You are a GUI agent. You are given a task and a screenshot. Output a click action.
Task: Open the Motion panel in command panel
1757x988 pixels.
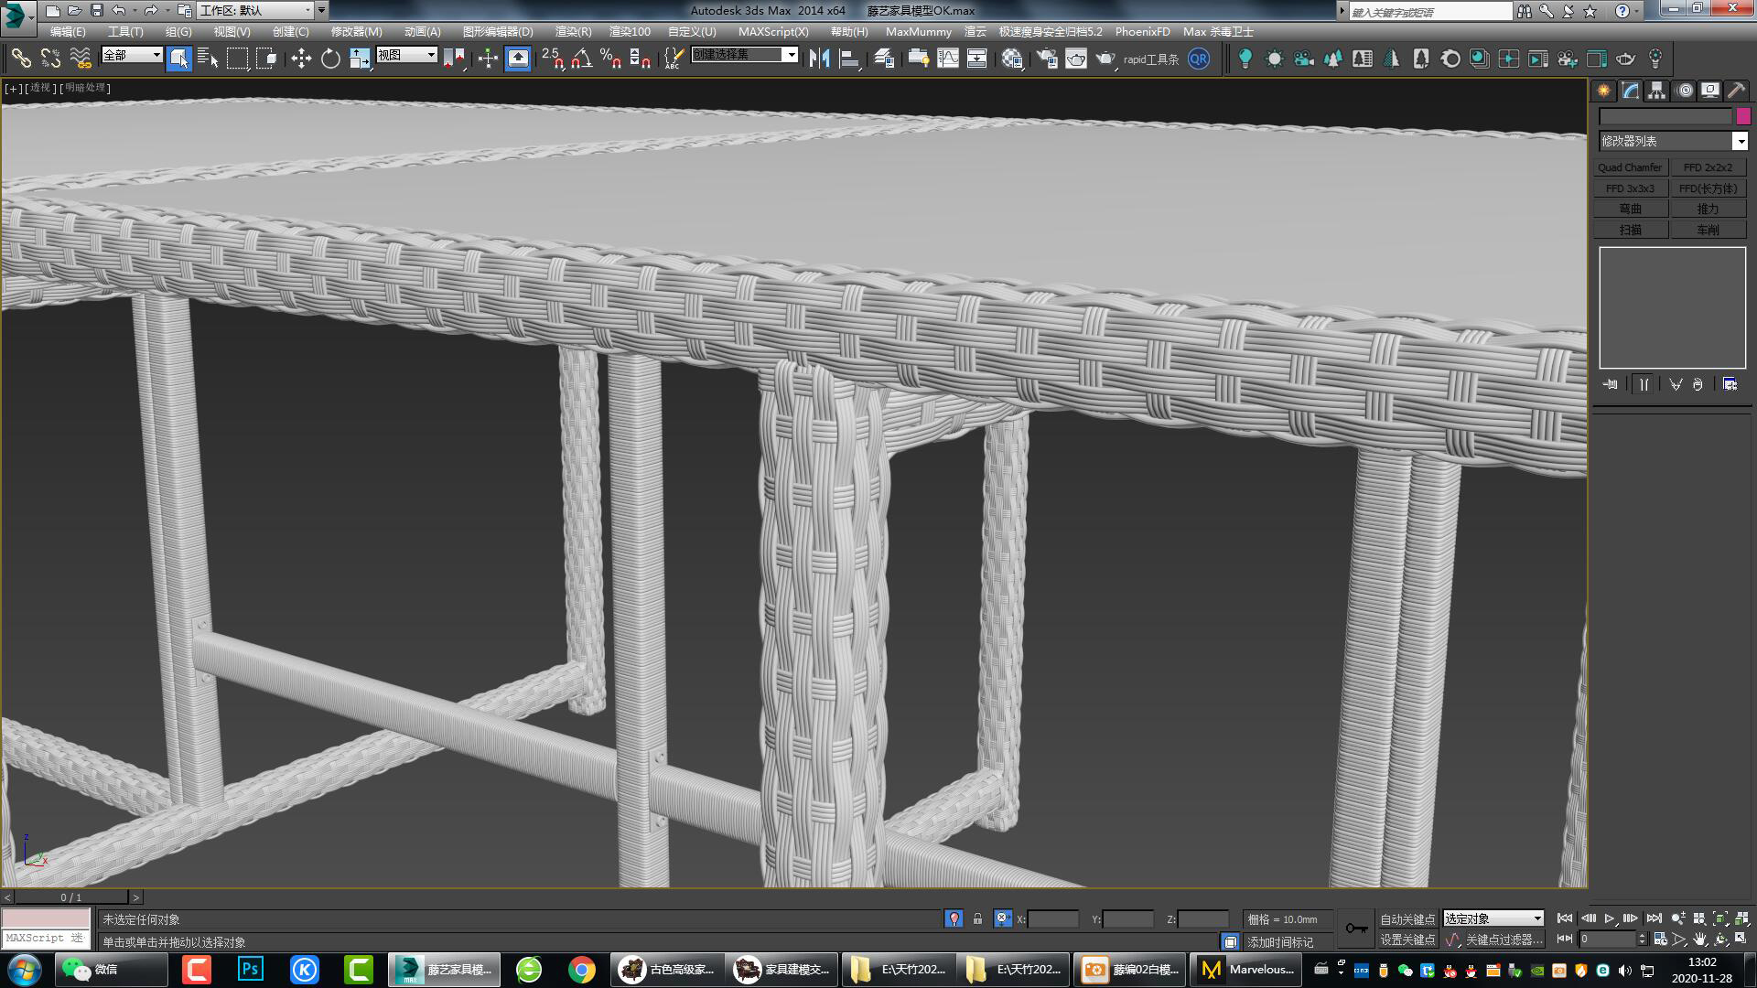(x=1684, y=90)
